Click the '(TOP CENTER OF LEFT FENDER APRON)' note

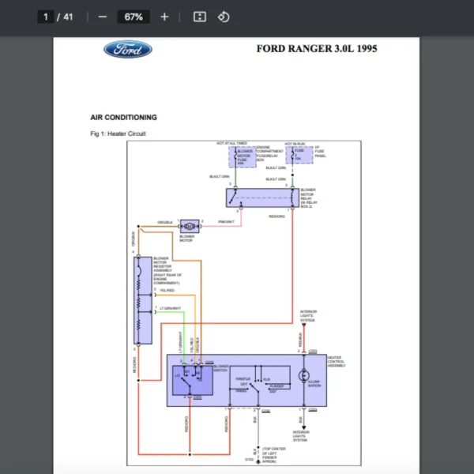[x=274, y=455]
